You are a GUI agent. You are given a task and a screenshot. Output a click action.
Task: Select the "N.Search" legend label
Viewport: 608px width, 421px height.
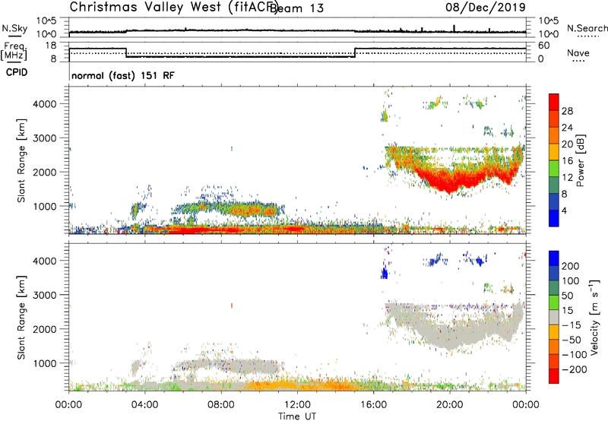click(587, 28)
